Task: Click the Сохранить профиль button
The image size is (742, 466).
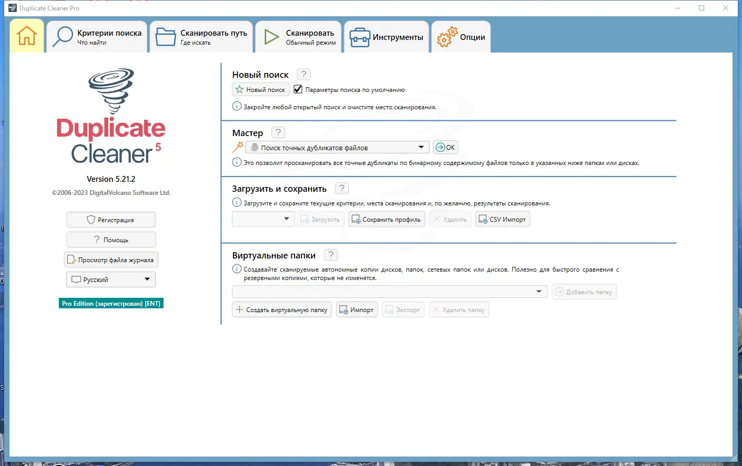Action: point(387,219)
